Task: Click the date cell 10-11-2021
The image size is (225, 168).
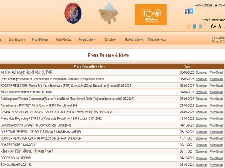Action: [x=187, y=138]
